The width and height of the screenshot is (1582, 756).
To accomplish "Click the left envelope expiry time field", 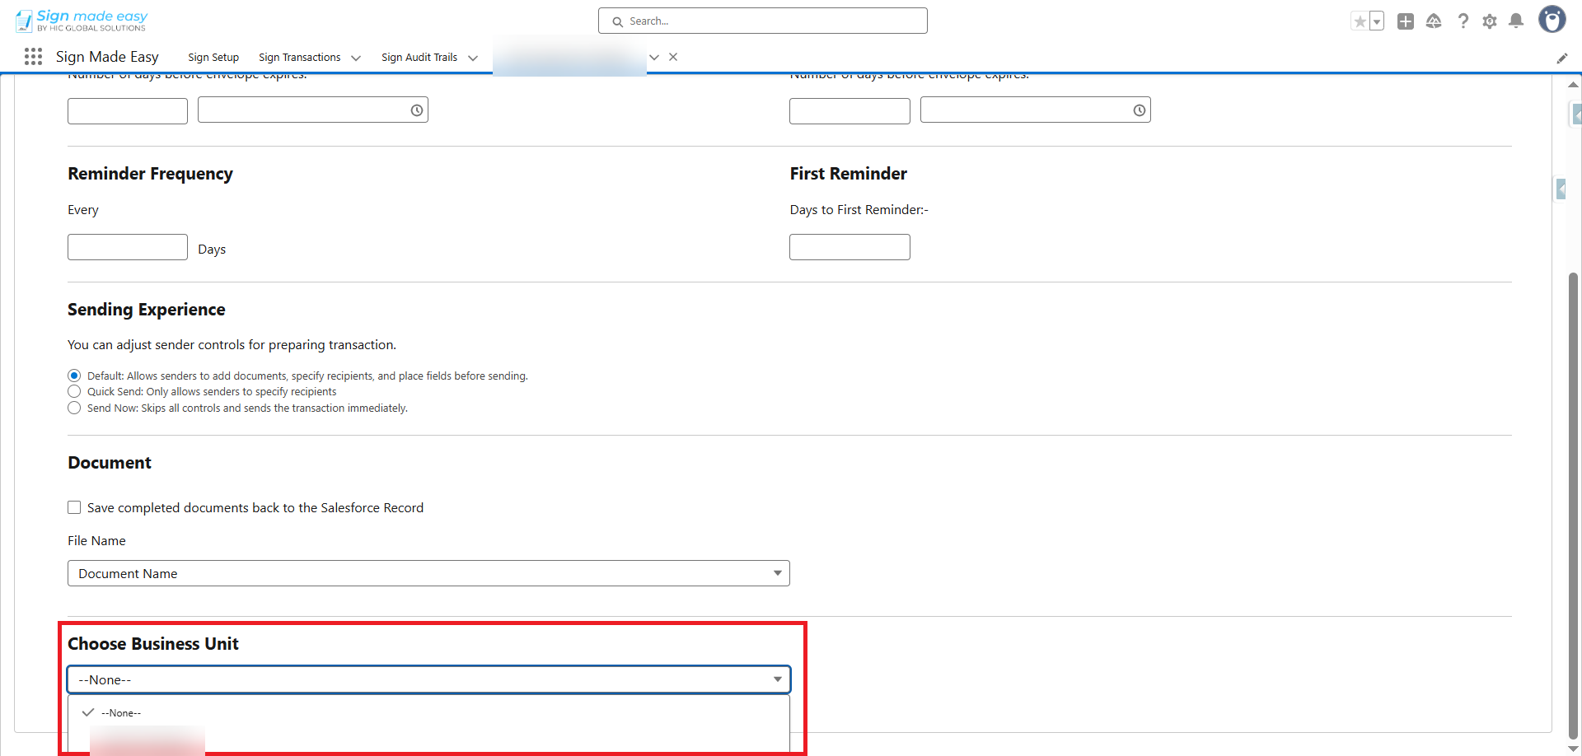I will (313, 110).
